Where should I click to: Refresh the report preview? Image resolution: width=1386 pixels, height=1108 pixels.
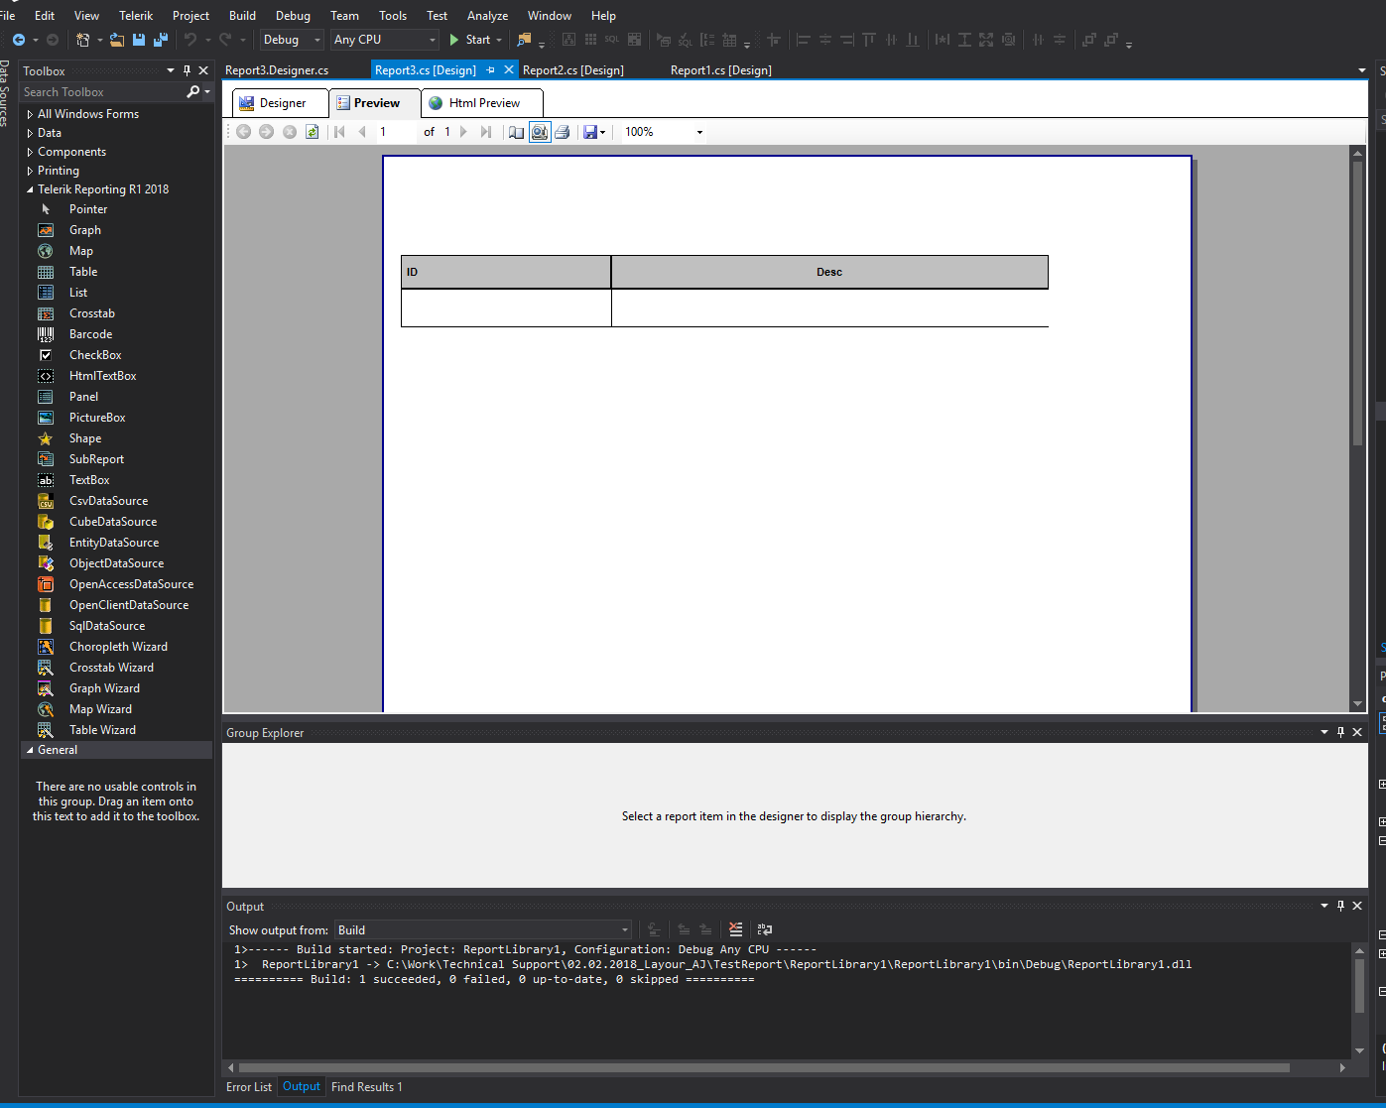(x=312, y=132)
